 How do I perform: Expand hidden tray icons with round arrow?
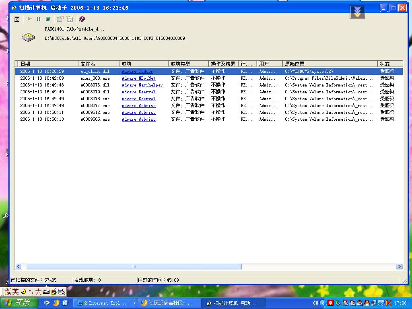tap(323, 303)
